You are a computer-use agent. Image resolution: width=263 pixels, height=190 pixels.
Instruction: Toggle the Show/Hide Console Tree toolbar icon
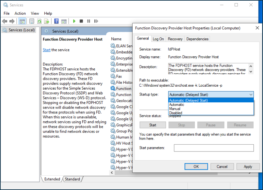pyautogui.click(x=22, y=21)
